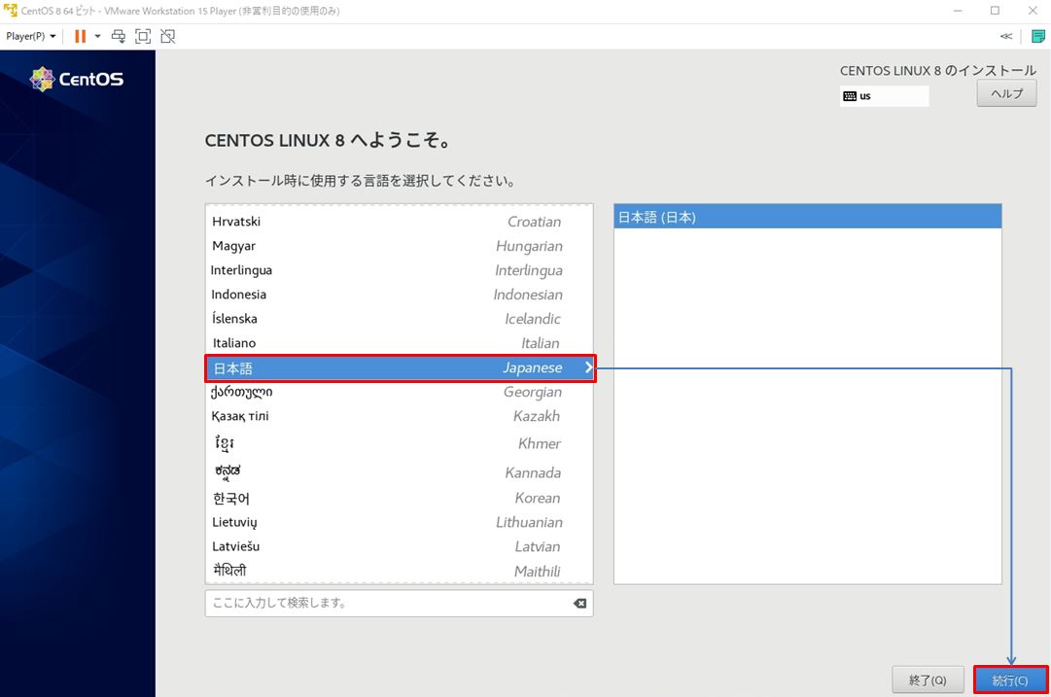
Task: Select Interlingua language row
Action: (399, 270)
